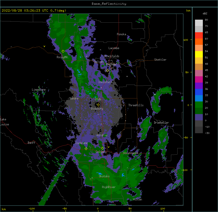The height and width of the screenshot is (212, 218).
Task: Click the Cochrane city label
Action: (81, 143)
